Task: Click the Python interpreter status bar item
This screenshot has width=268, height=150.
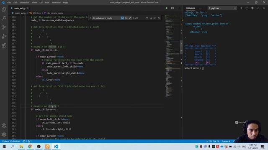Action: tap(11, 141)
